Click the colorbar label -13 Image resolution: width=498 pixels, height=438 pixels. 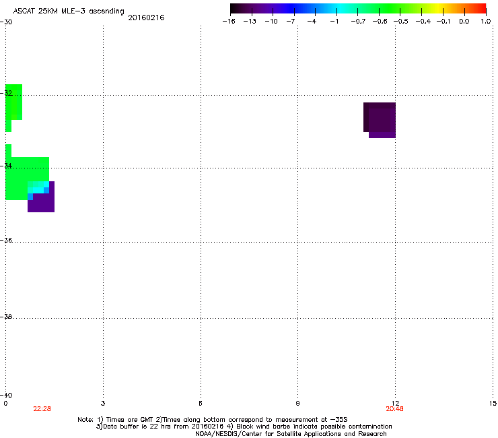click(x=250, y=22)
